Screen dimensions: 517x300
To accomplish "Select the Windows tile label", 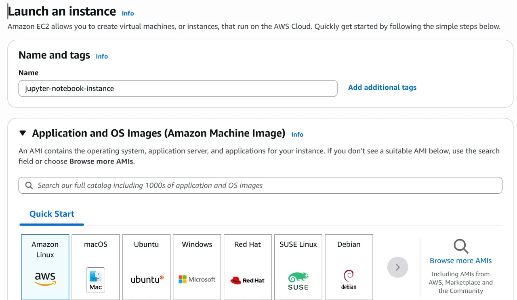I will click(197, 244).
